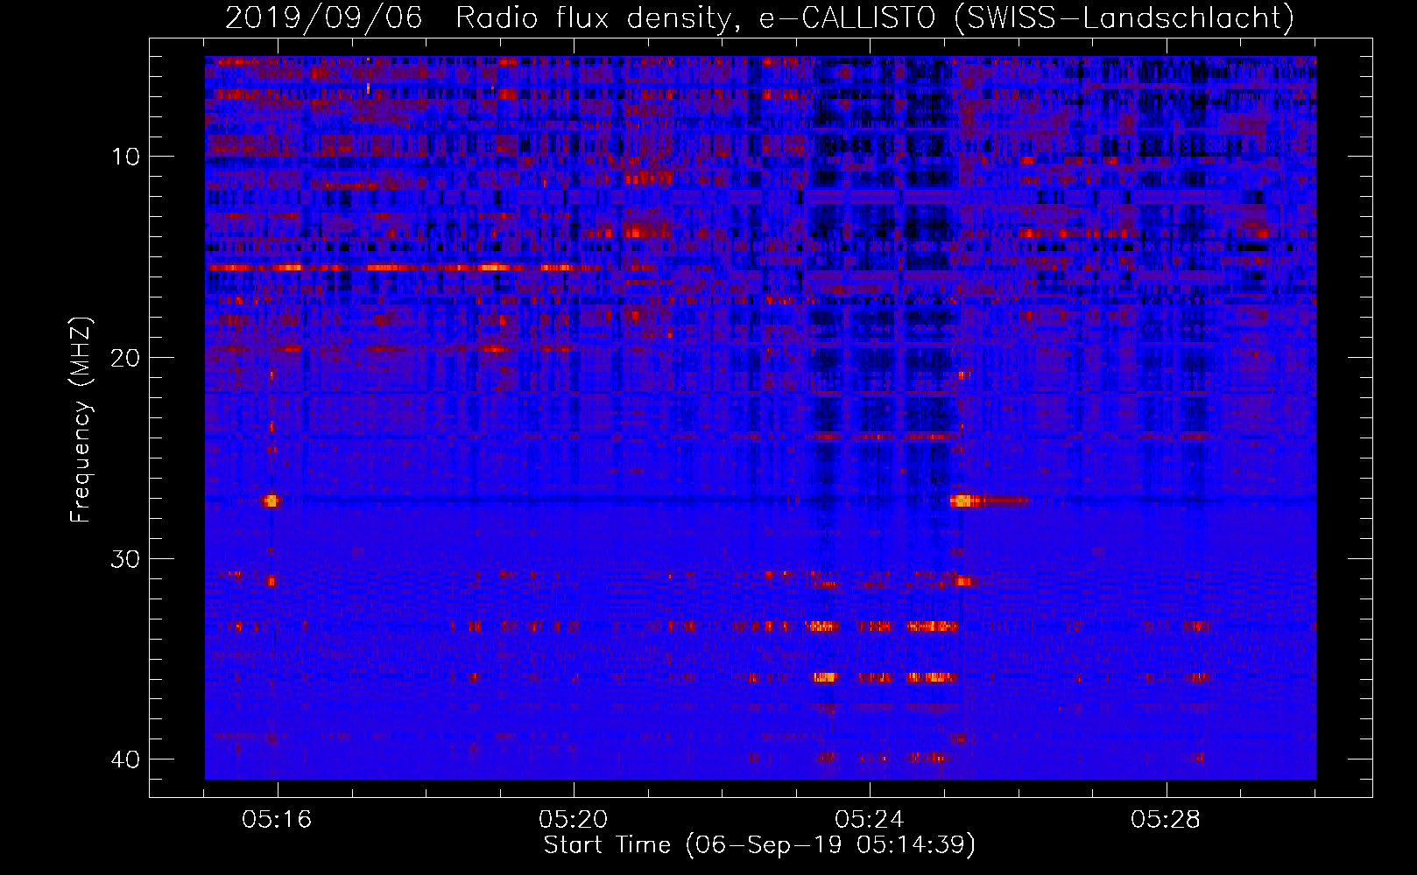Image resolution: width=1417 pixels, height=875 pixels.
Task: Select the 'Frequency (MHZ)' y-axis label
Action: 81,420
